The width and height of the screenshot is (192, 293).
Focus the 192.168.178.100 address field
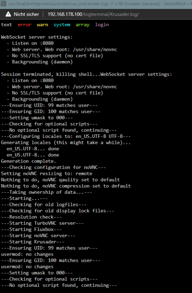(x=93, y=14)
